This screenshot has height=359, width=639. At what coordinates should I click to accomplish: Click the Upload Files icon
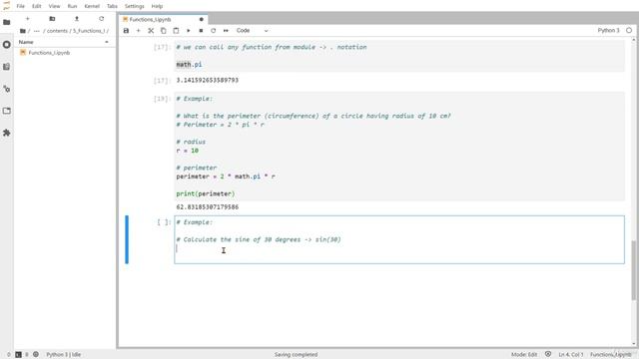[77, 19]
